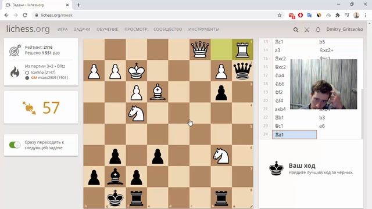Open player miass2509 profile link
The image size is (372, 209).
[x=49, y=77]
